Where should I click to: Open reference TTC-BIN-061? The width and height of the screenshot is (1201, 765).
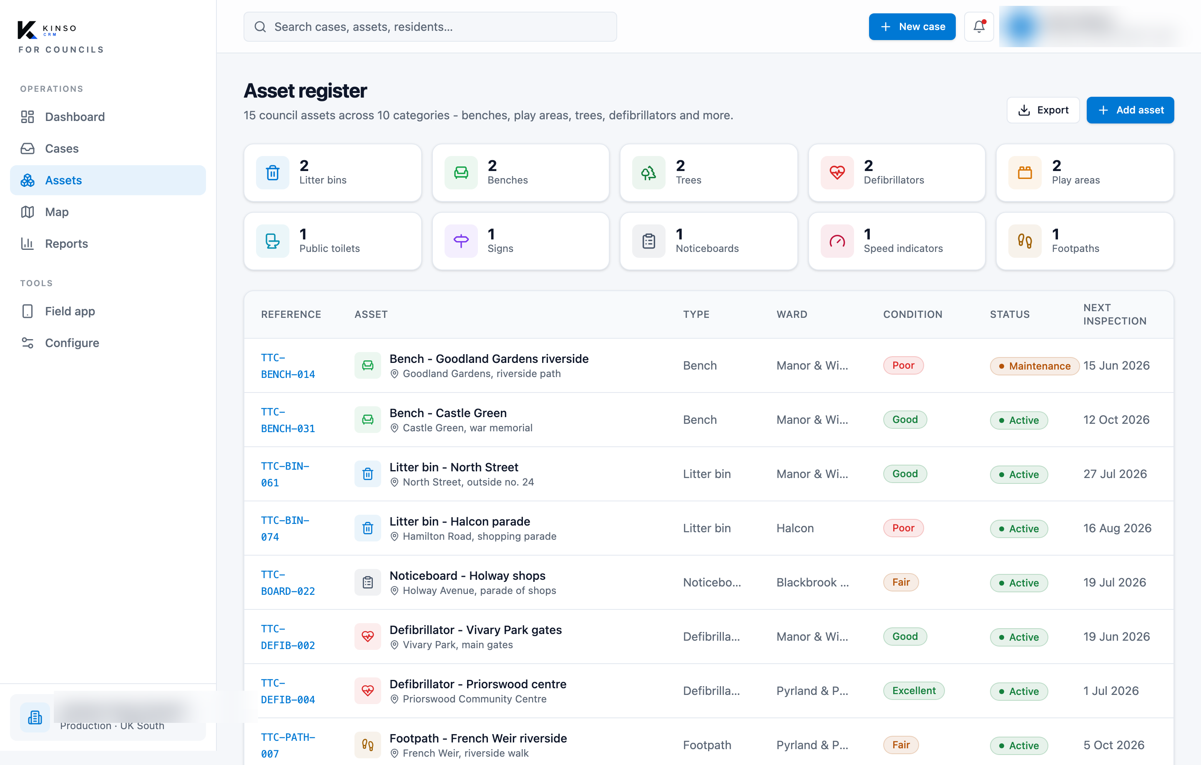[285, 474]
